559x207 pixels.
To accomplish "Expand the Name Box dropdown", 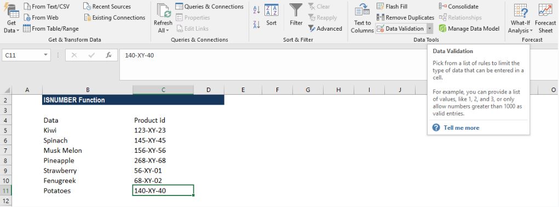I will pyautogui.click(x=45, y=55).
